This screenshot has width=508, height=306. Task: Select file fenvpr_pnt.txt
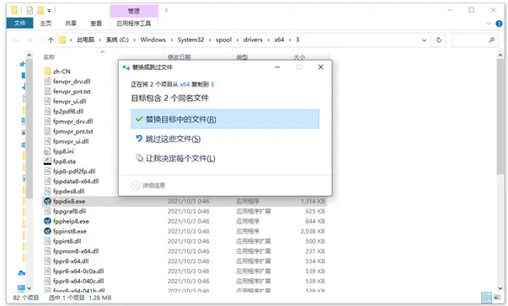[x=72, y=92]
